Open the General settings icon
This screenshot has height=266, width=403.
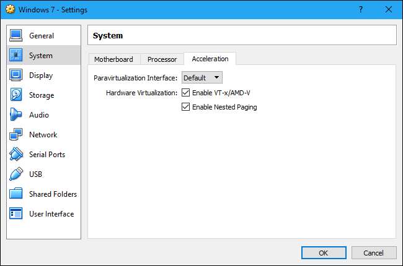(x=16, y=36)
